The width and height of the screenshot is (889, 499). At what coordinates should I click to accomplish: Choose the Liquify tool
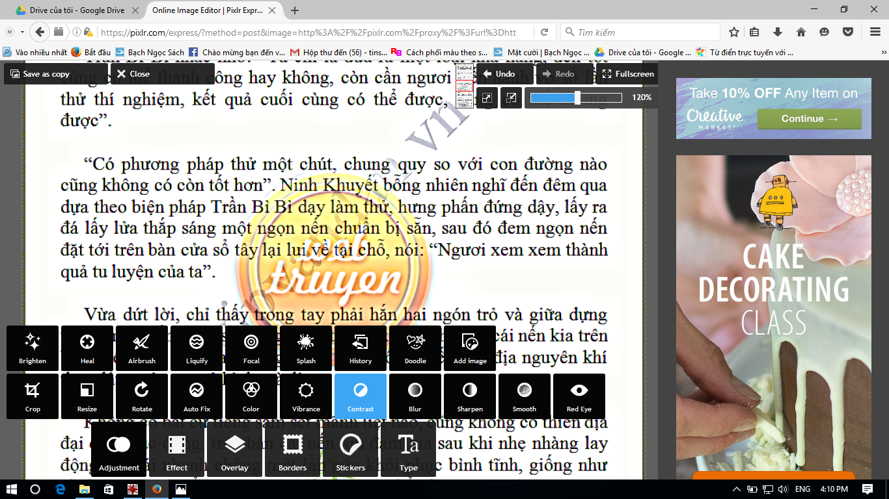point(197,348)
